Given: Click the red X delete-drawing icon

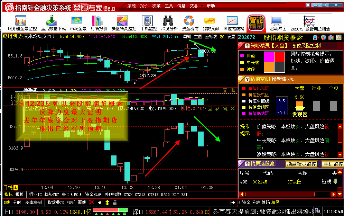Looking at the screenshot, I should pos(92,202).
